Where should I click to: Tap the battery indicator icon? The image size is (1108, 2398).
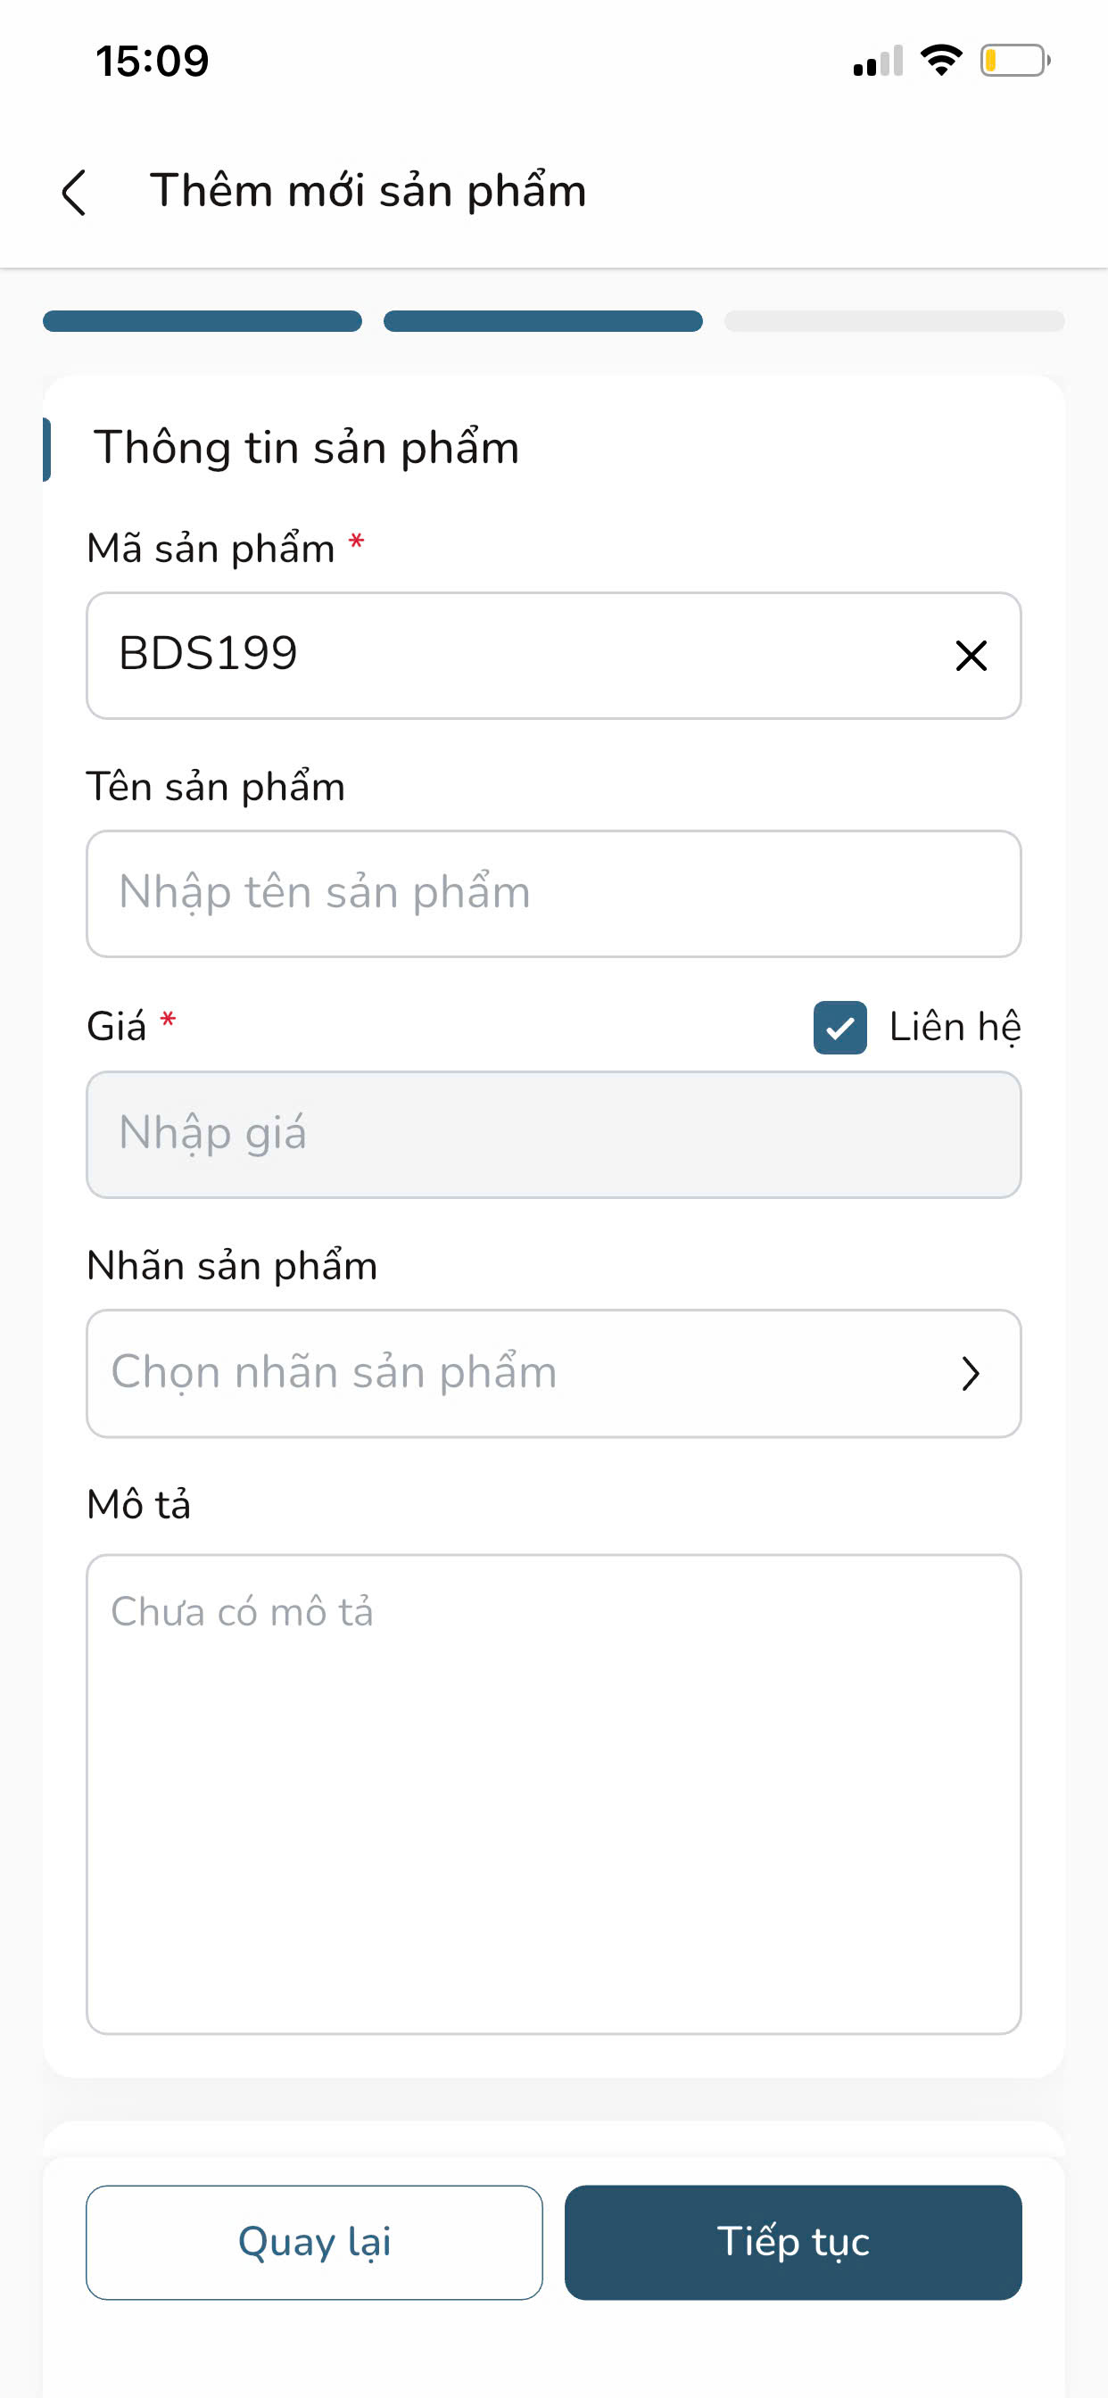click(x=1014, y=61)
